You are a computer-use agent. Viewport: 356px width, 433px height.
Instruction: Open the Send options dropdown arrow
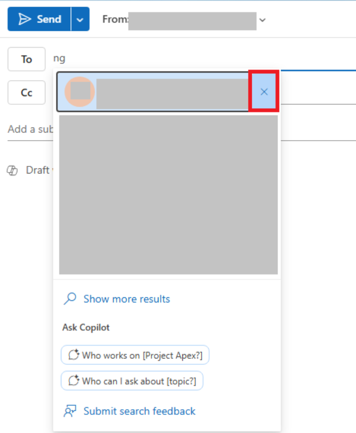point(80,19)
